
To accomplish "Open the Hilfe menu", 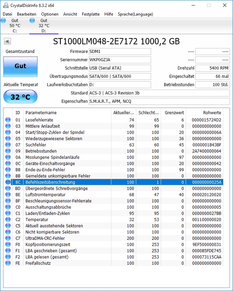I will (109, 14).
